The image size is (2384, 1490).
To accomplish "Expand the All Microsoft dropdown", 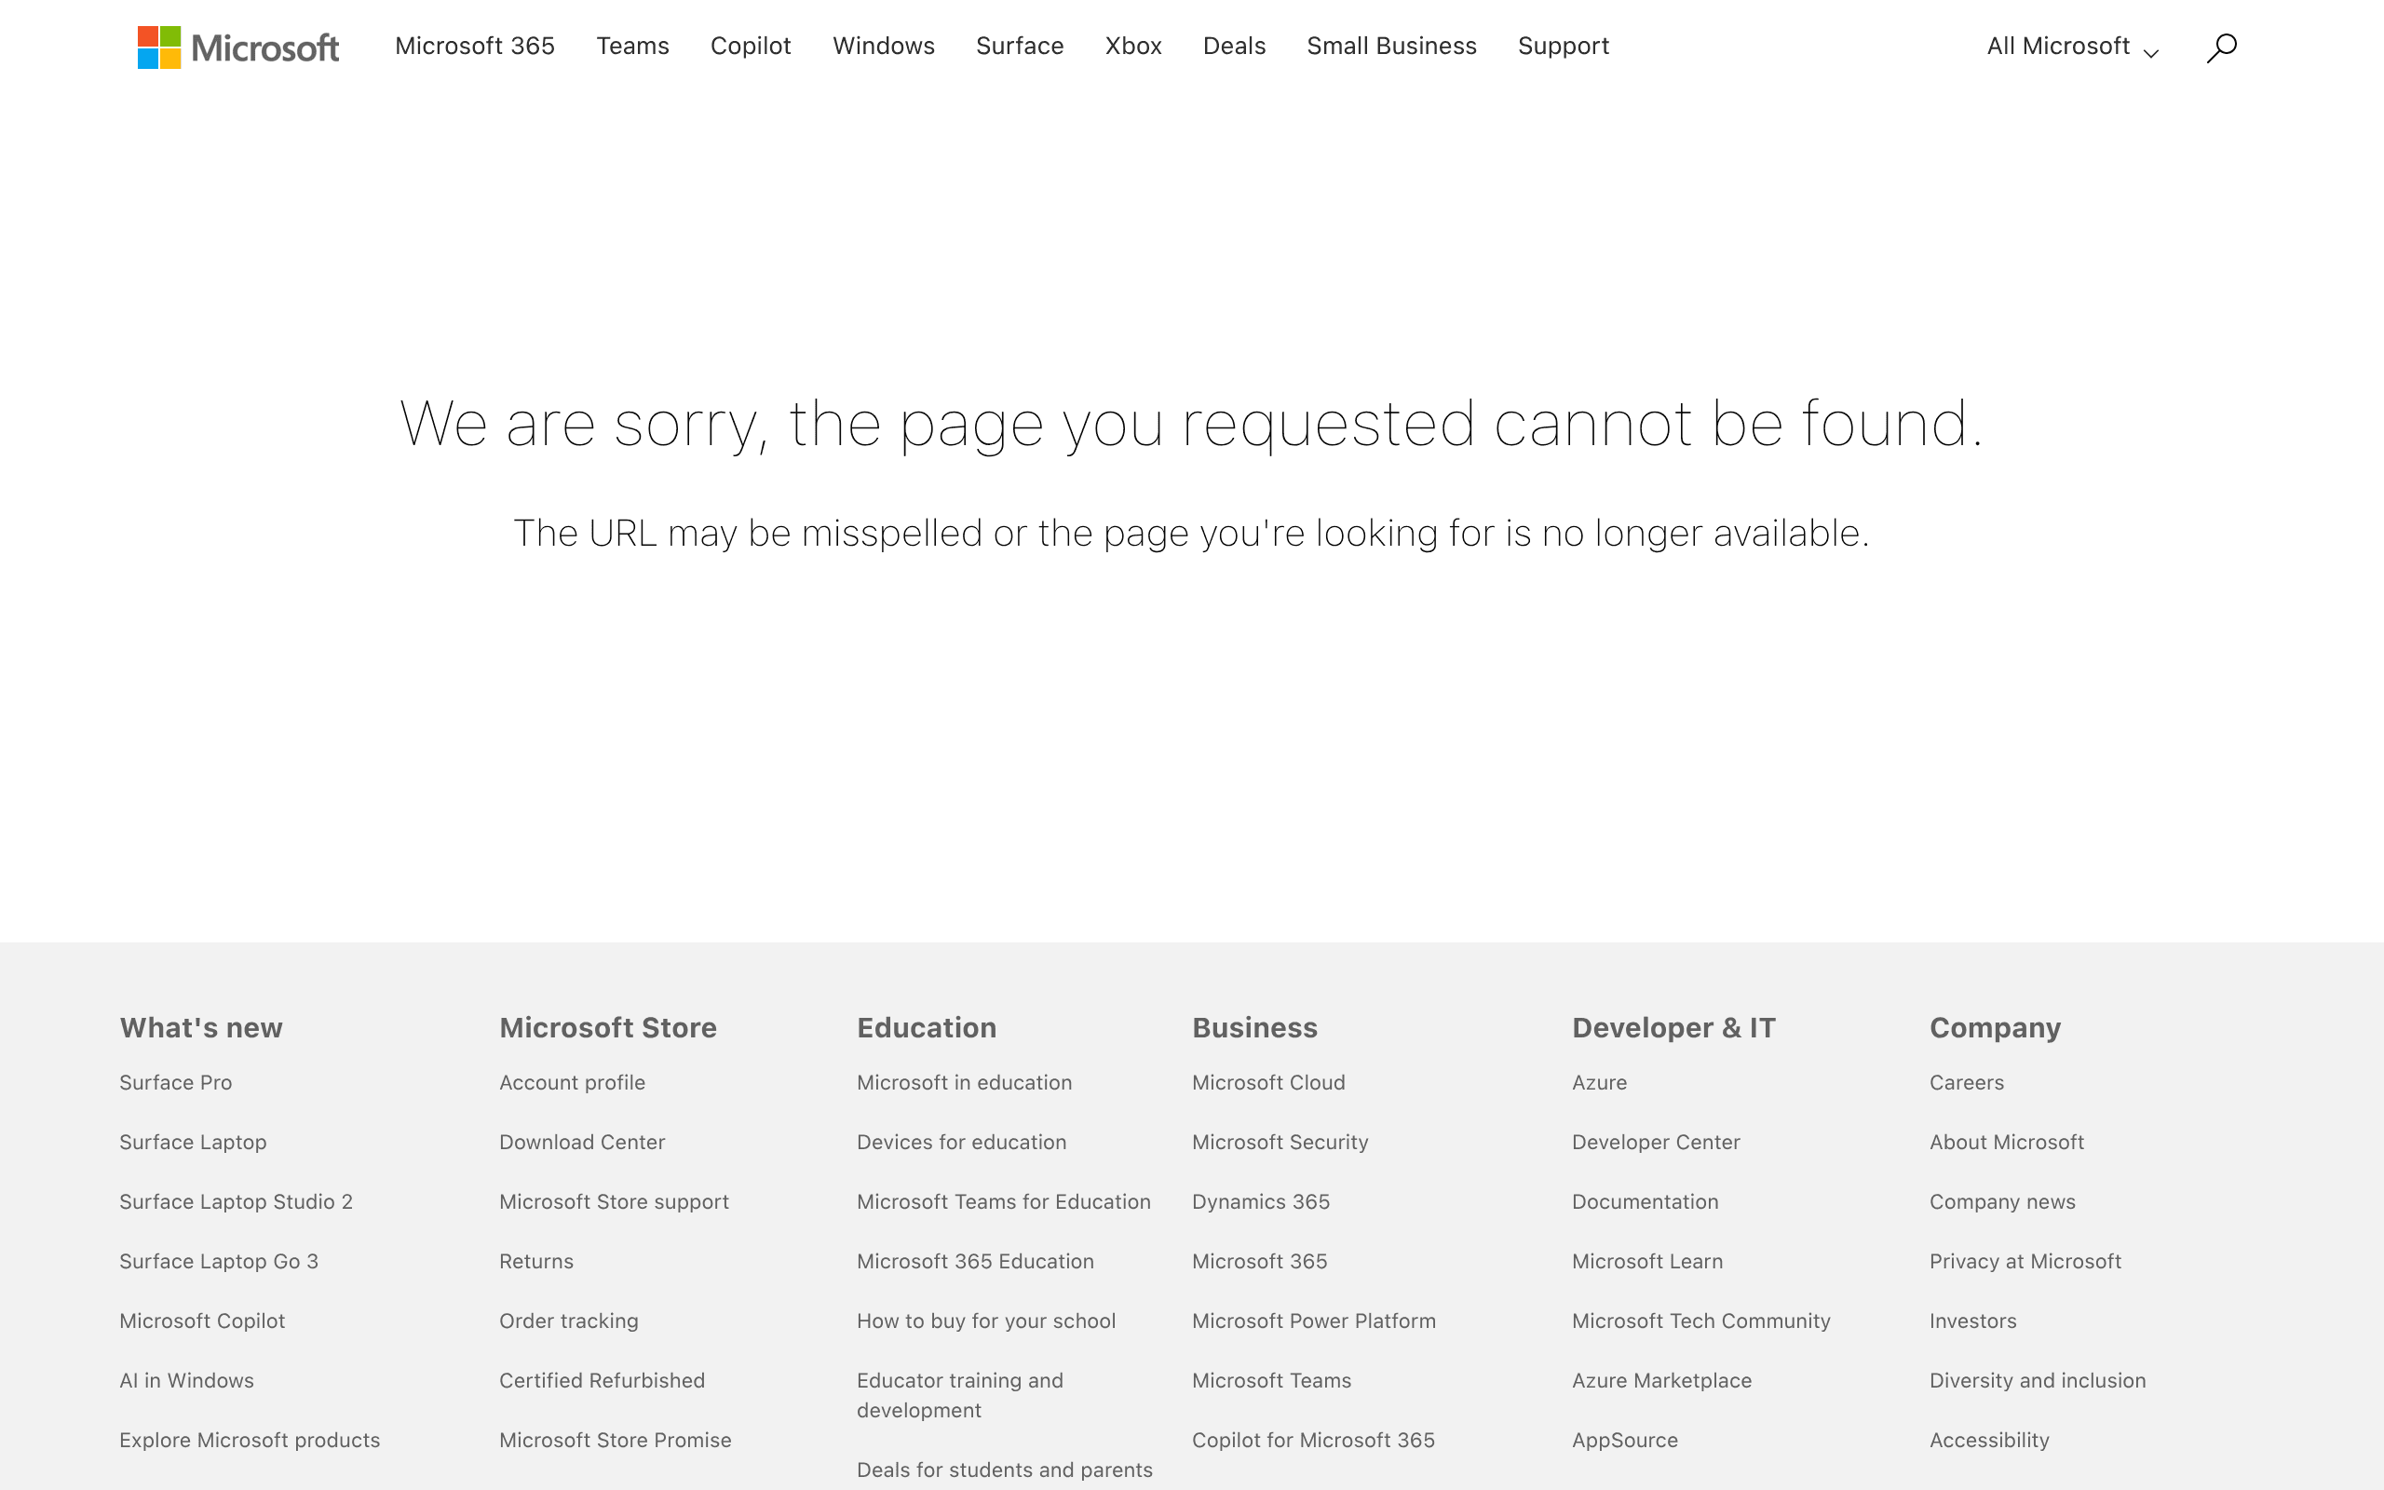I will (x=2073, y=47).
